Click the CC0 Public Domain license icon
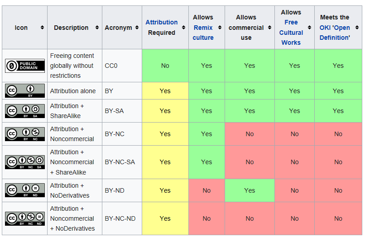 25,66
